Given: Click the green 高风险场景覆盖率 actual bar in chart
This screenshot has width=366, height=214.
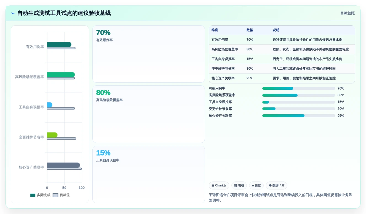Looking at the screenshot, I should pyautogui.click(x=61, y=75).
